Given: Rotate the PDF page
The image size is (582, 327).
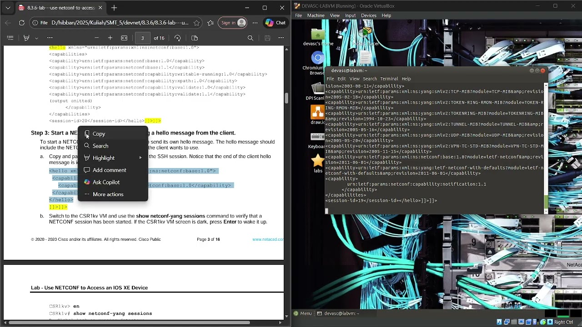Looking at the screenshot, I should tap(178, 38).
